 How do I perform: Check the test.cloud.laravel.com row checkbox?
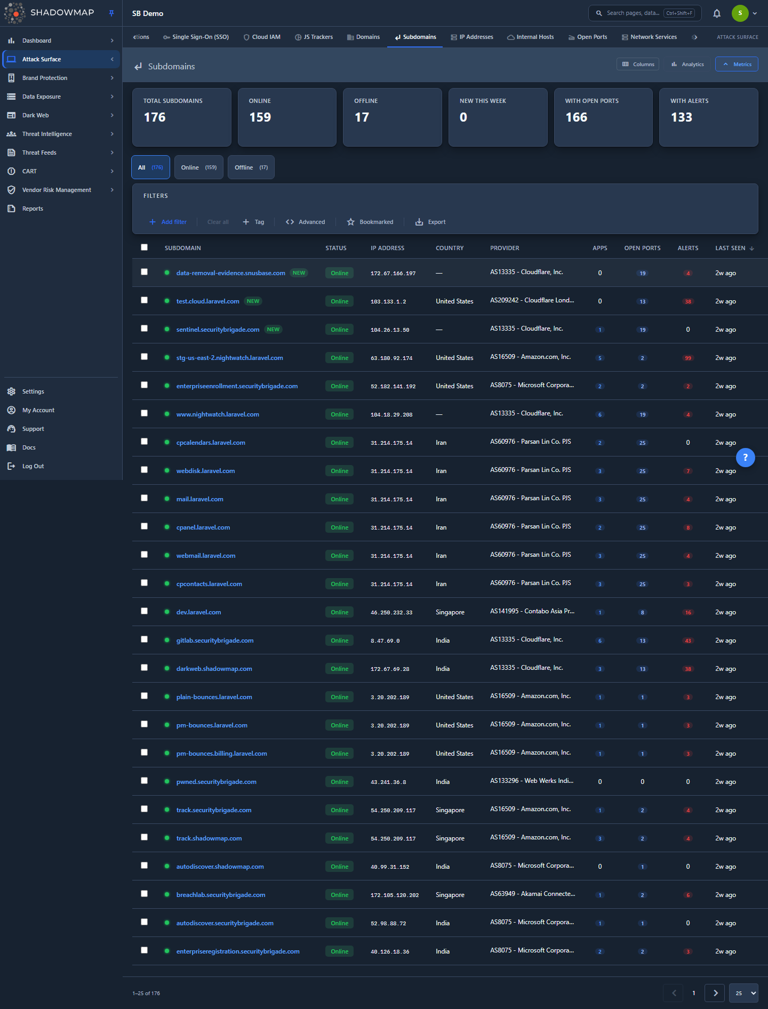(144, 300)
